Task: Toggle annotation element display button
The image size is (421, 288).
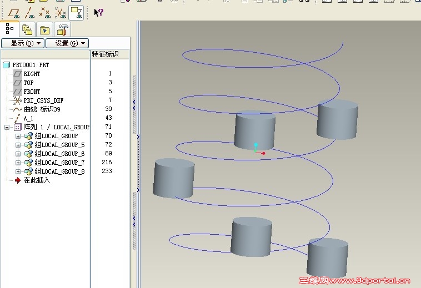Action: pos(76,13)
